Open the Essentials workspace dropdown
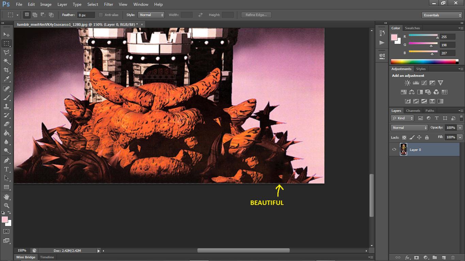 click(442, 15)
